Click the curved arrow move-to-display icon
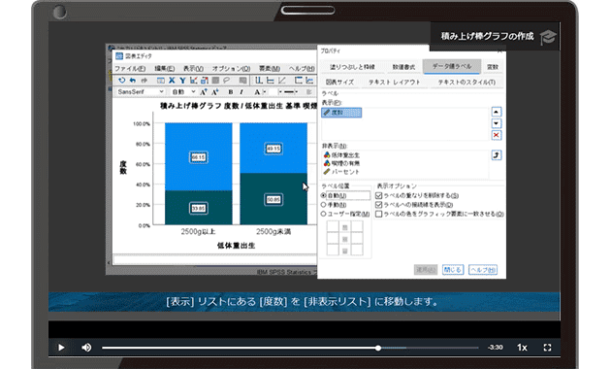 pyautogui.click(x=496, y=155)
